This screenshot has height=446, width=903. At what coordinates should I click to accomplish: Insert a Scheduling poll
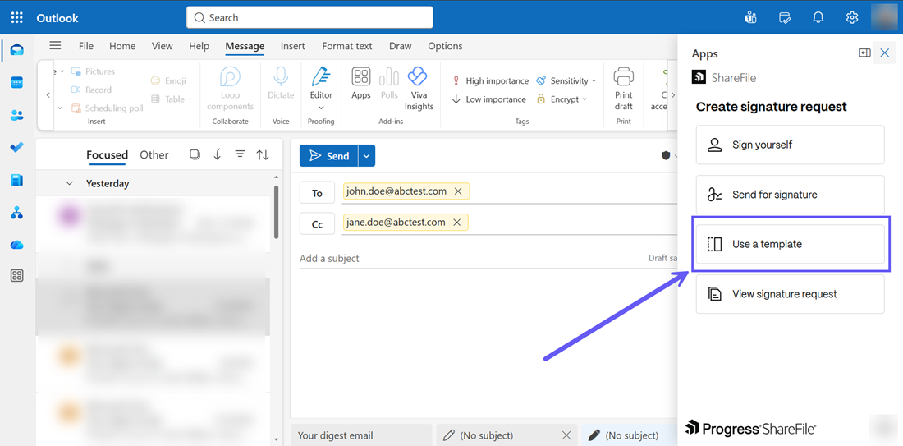coord(107,108)
